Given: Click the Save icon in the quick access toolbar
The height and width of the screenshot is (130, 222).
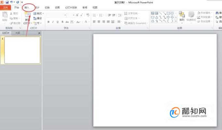Looking at the screenshot, I should pyautogui.click(x=7, y=2).
